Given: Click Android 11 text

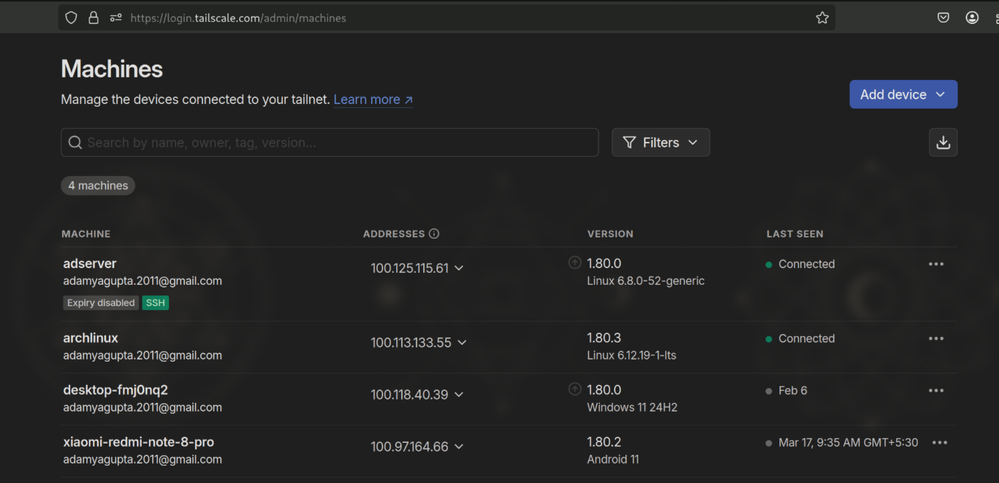Looking at the screenshot, I should pos(613,460).
